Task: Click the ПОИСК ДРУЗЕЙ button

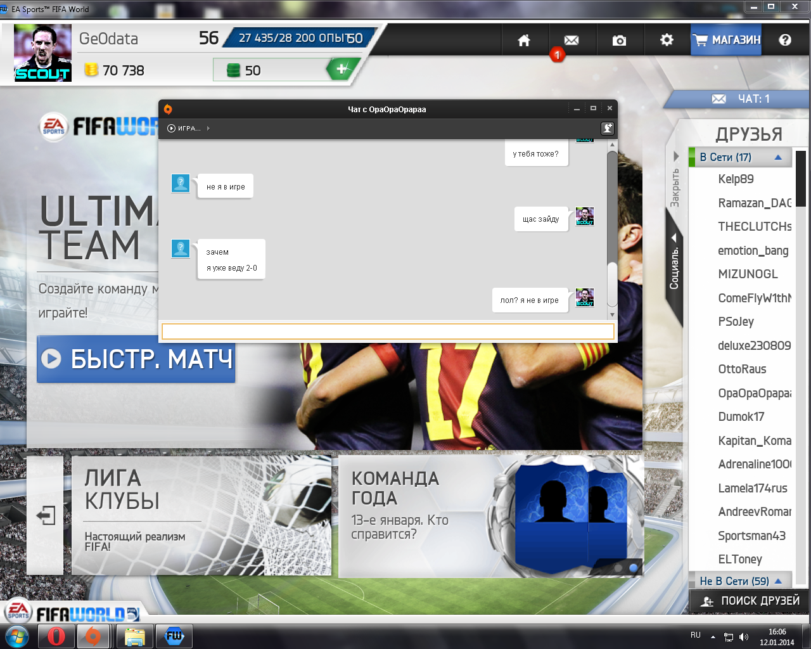Action: pos(750,601)
